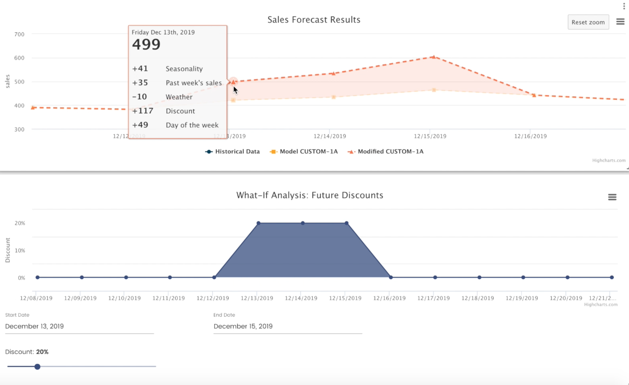This screenshot has width=629, height=385.
Task: Click the What-If Analysis: Future Discounts title
Action: click(x=310, y=195)
